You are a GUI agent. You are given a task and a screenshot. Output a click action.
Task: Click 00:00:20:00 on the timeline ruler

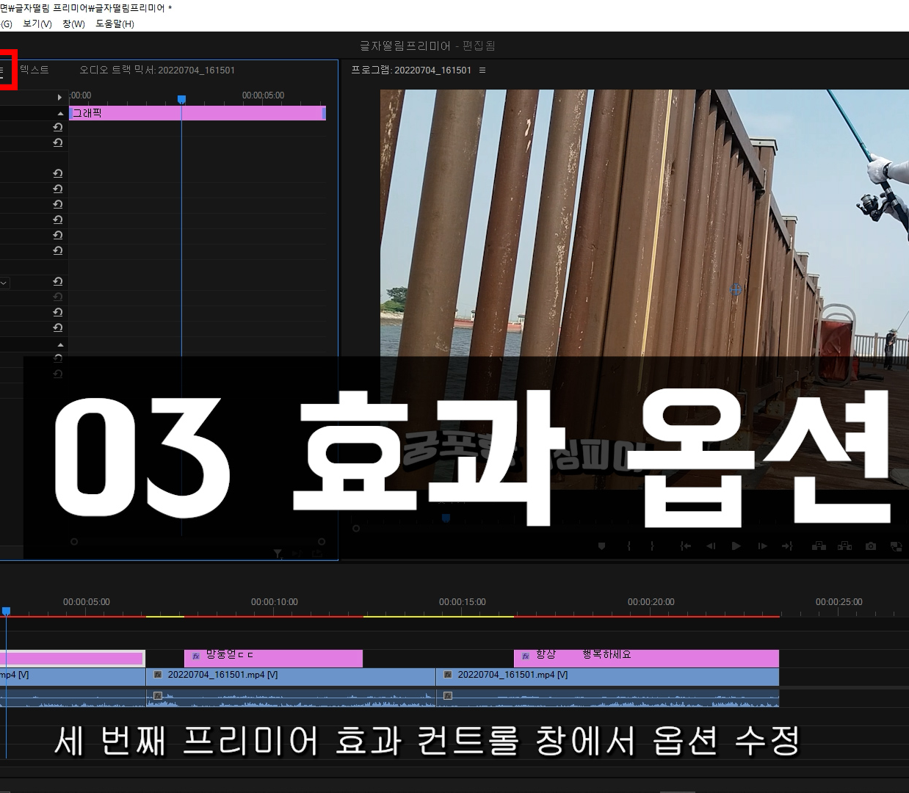pos(651,602)
